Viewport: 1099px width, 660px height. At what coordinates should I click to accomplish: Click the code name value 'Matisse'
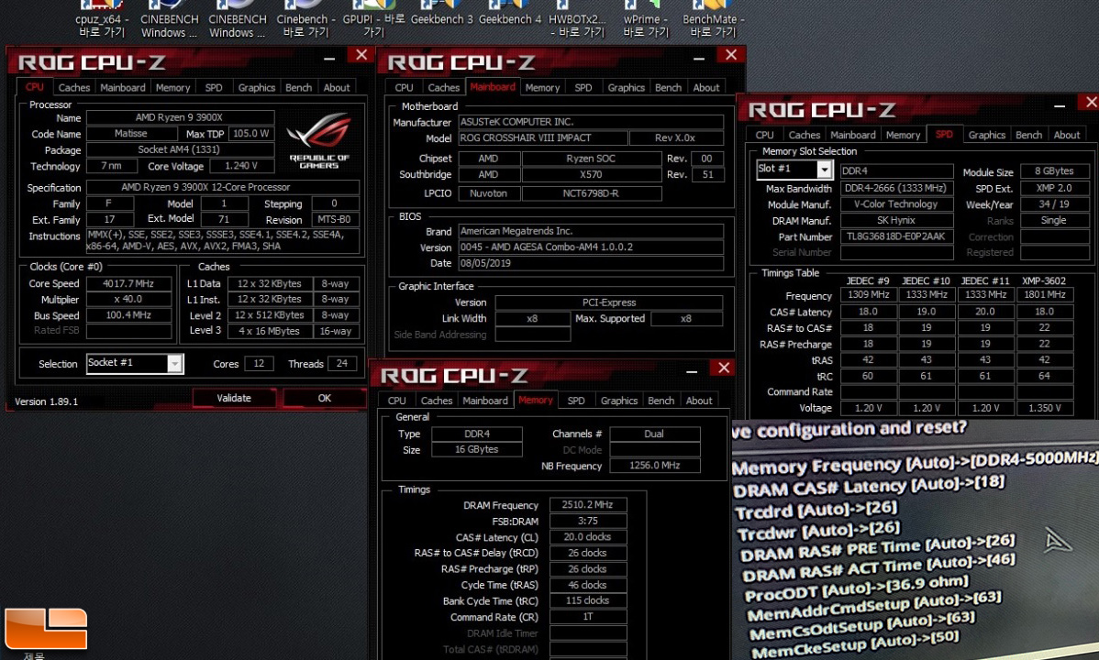coord(131,133)
